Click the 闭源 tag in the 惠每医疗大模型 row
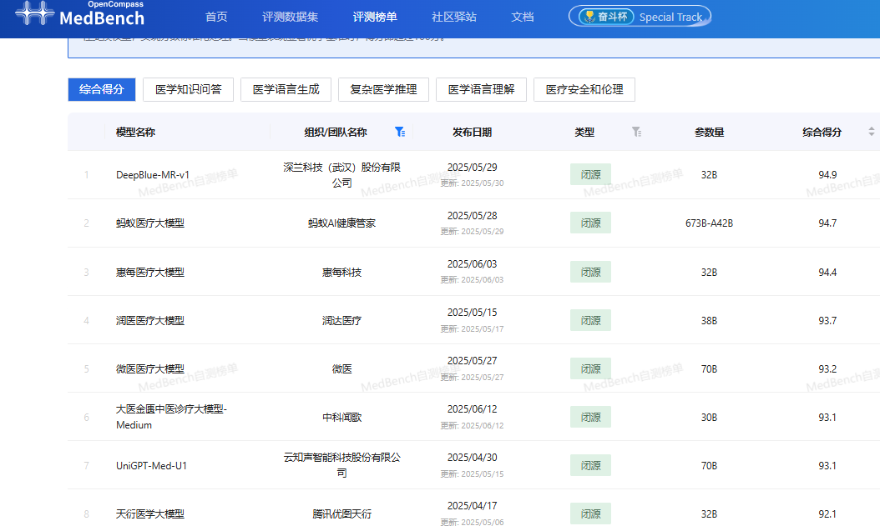Viewport: 880px width, 531px height. click(x=590, y=272)
